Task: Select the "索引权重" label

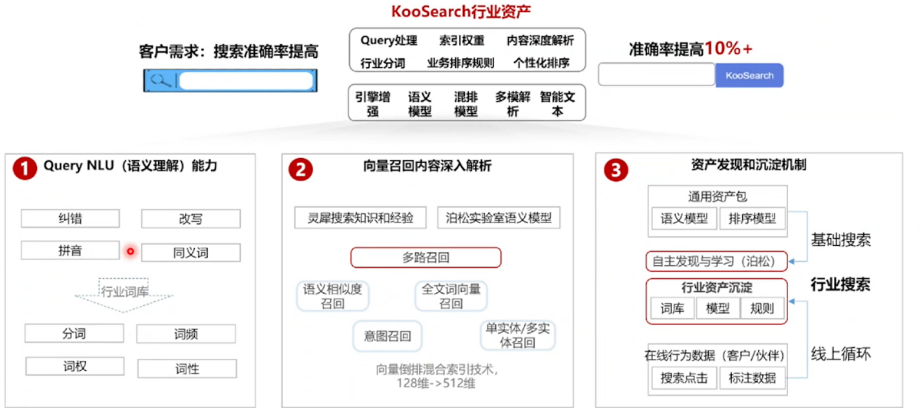Action: coord(462,41)
